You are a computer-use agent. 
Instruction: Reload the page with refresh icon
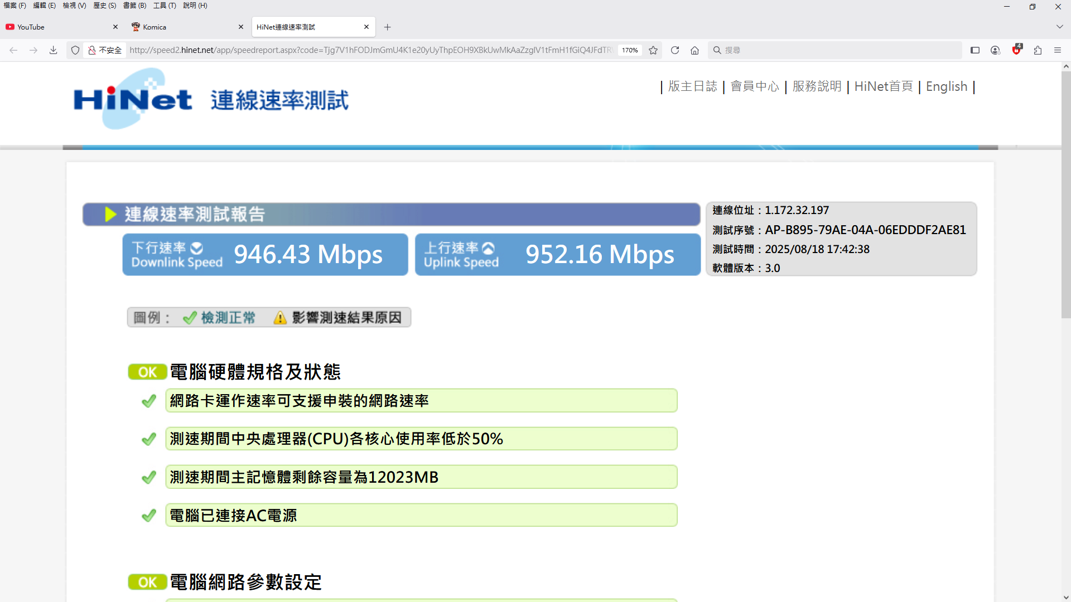pos(675,50)
